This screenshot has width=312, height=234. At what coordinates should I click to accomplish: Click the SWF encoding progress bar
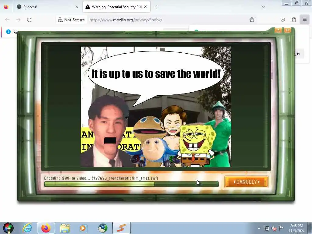(x=131, y=184)
